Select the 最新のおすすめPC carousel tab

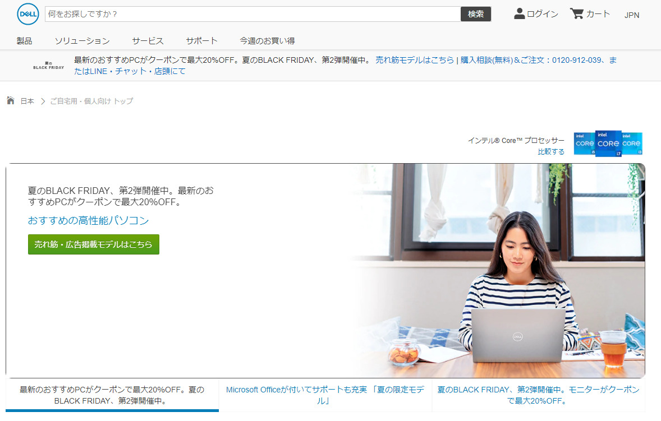pos(112,395)
